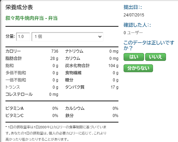Click the タンパク質 label
This screenshot has width=178, height=142.
click(75, 87)
